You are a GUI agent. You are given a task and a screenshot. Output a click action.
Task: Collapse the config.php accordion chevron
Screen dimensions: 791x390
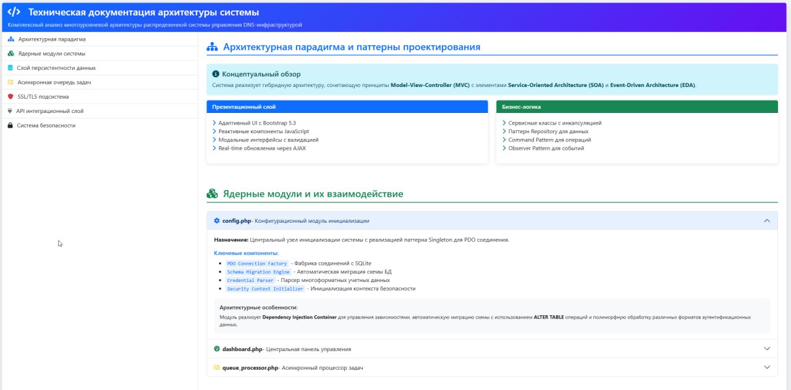pos(767,221)
